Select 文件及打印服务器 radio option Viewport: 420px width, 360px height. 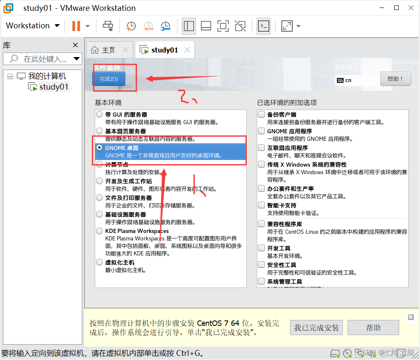(99, 197)
